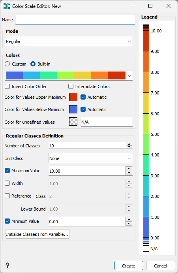Click the Name input field

(x=75, y=19)
